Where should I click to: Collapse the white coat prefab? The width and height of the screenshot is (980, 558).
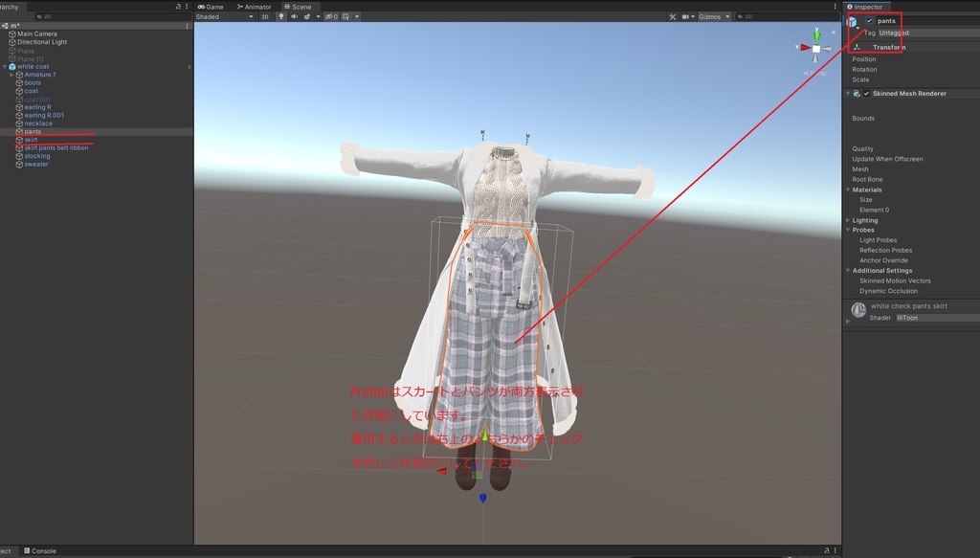click(5, 66)
